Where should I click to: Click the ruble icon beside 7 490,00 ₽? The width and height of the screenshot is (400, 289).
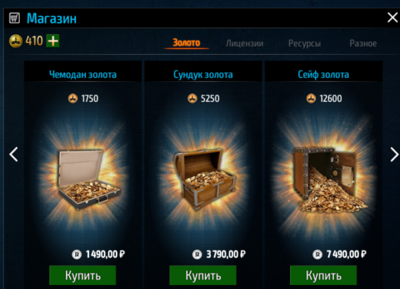318,254
